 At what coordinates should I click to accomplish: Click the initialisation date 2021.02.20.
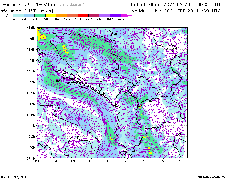(178, 5)
